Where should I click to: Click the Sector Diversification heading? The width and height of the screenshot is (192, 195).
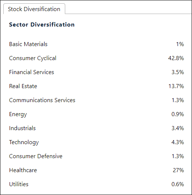pos(42,24)
